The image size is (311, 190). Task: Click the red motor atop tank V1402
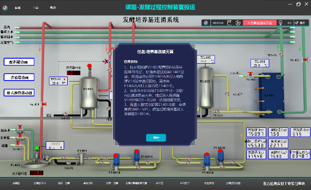coord(90,66)
